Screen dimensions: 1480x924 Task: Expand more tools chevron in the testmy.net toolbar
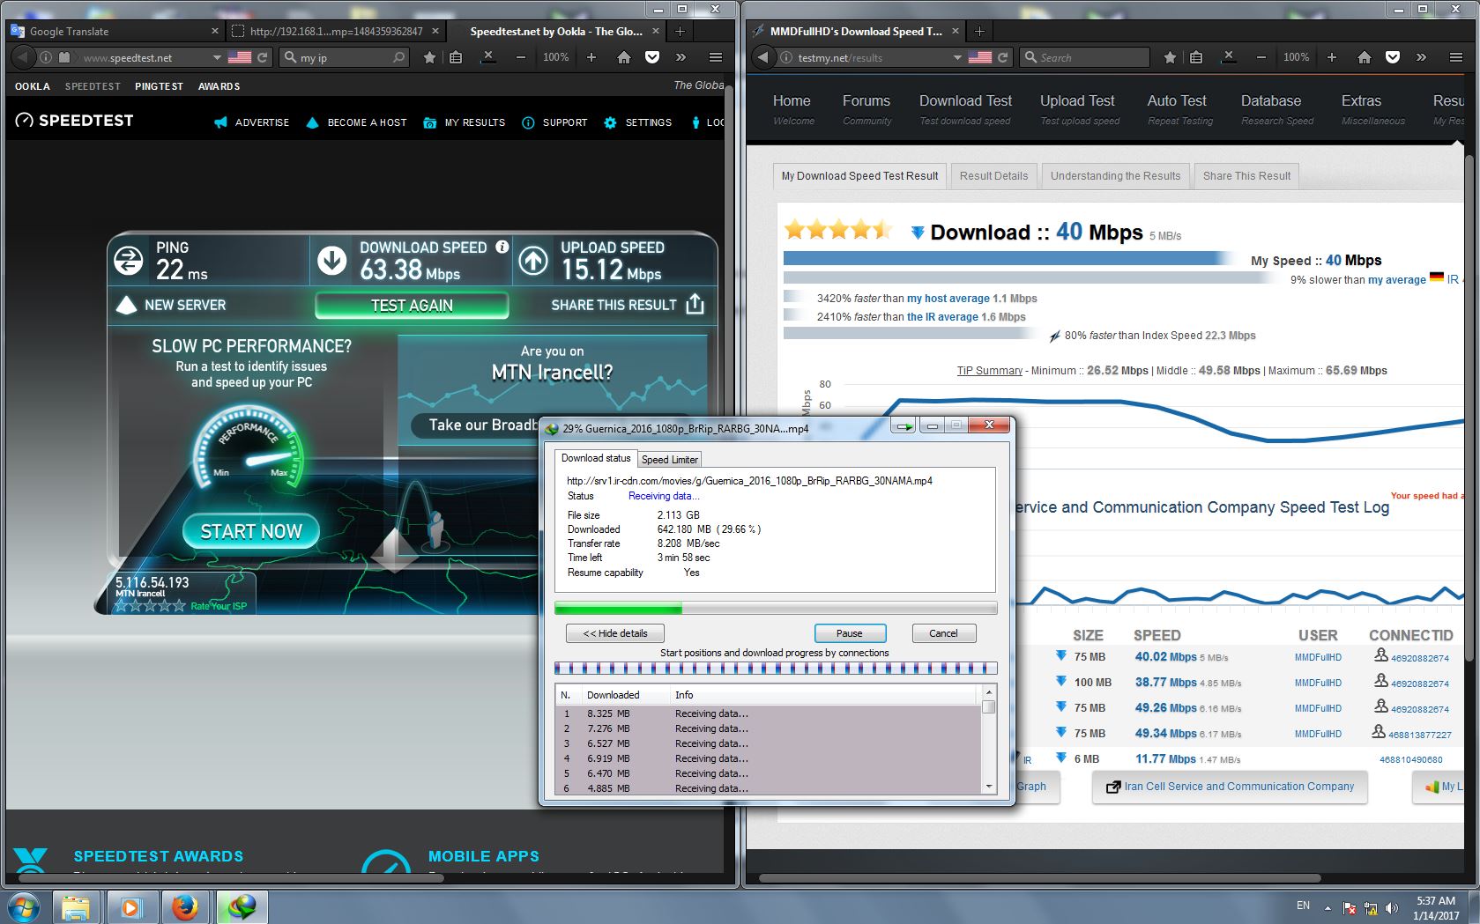click(1421, 57)
